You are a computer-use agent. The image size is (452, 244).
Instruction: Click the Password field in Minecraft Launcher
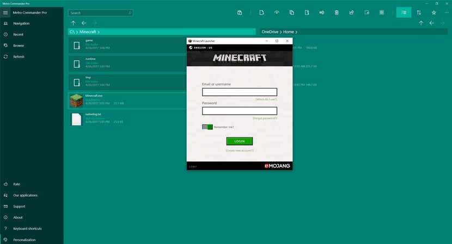coord(240,111)
